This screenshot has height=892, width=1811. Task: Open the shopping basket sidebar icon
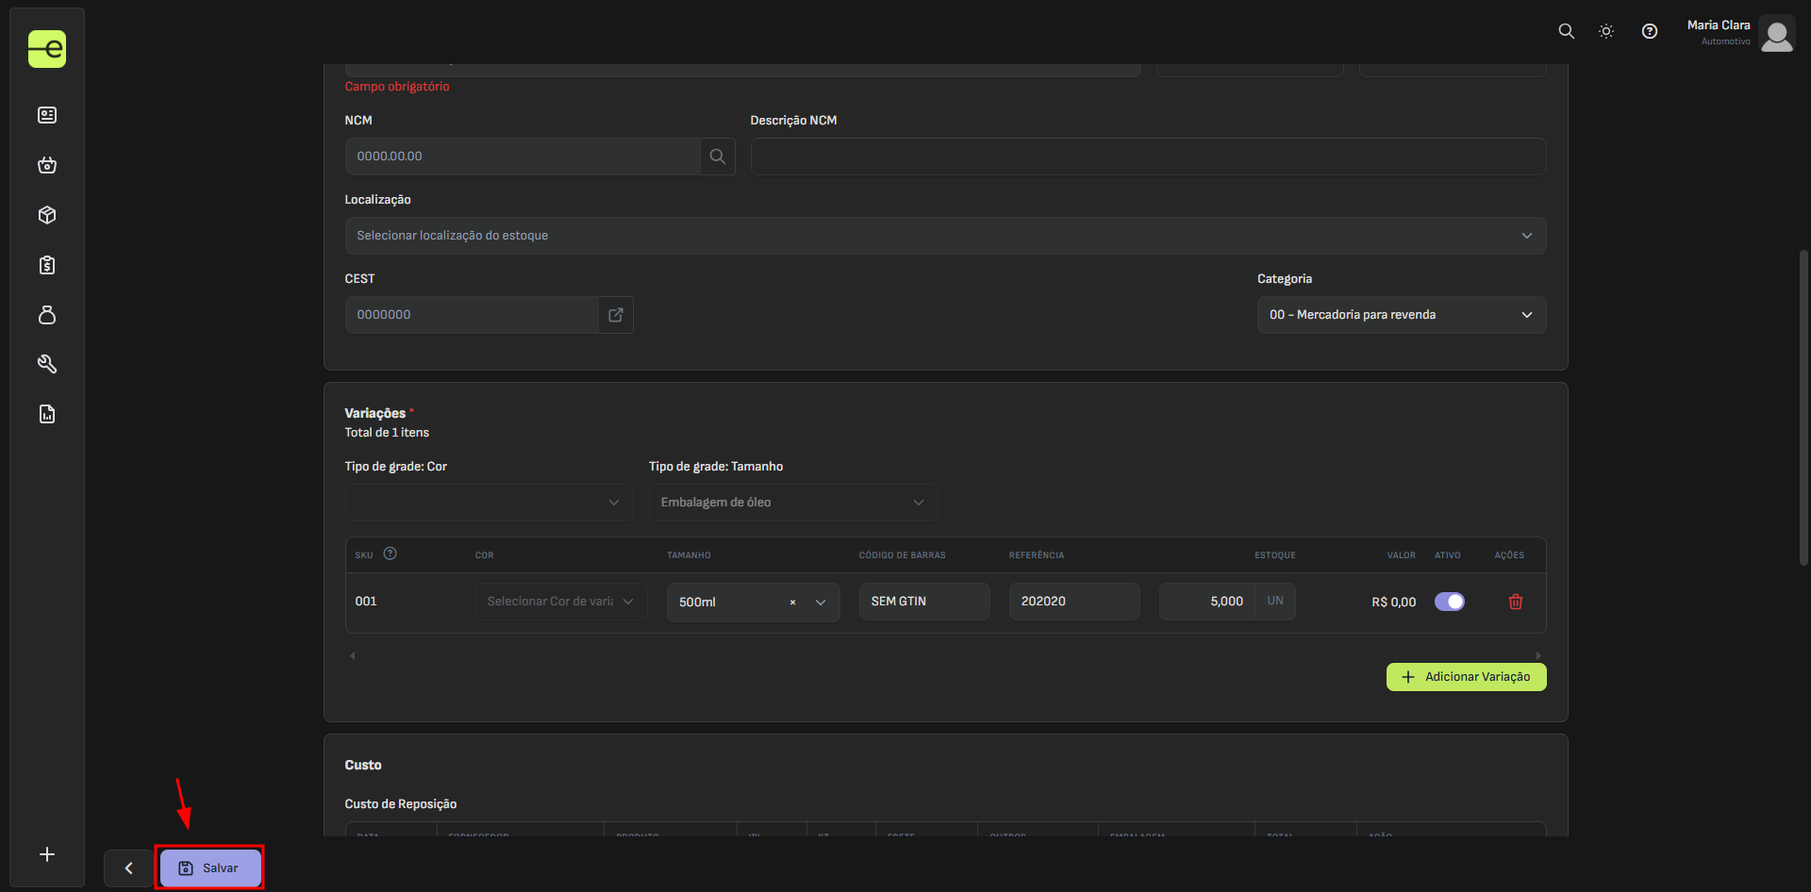pyautogui.click(x=47, y=165)
